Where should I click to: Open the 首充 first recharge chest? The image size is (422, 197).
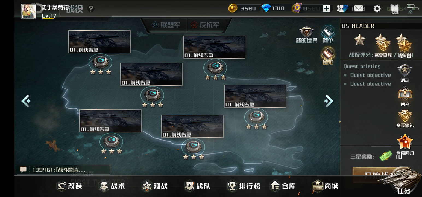tap(405, 97)
